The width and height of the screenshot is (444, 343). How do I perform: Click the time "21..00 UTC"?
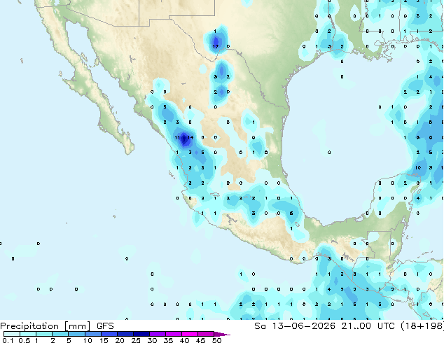pos(368,326)
